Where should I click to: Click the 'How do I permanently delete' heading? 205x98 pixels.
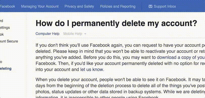tap(116, 23)
